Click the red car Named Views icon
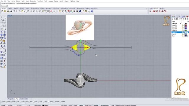 point(51,11)
